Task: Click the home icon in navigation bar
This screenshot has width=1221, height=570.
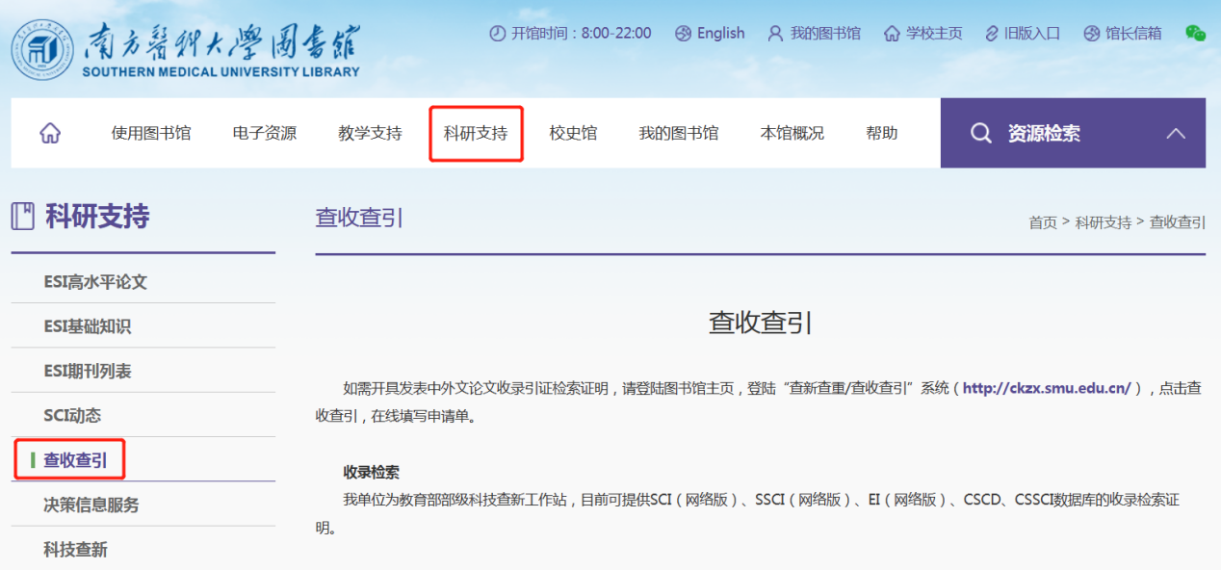Action: tap(50, 134)
